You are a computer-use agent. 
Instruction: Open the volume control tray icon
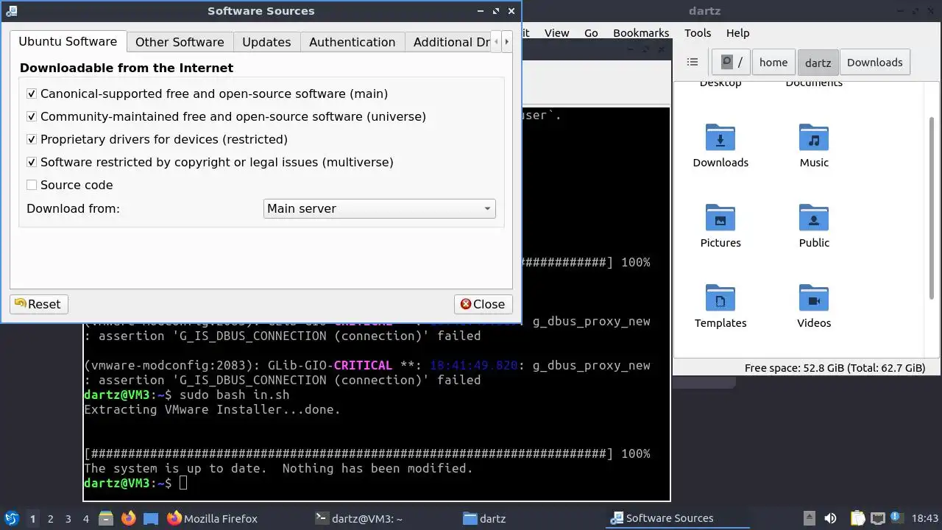click(830, 518)
